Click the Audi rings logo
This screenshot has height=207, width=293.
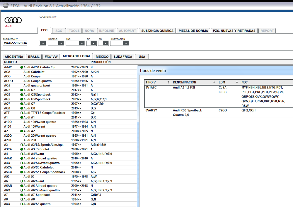[13, 20]
